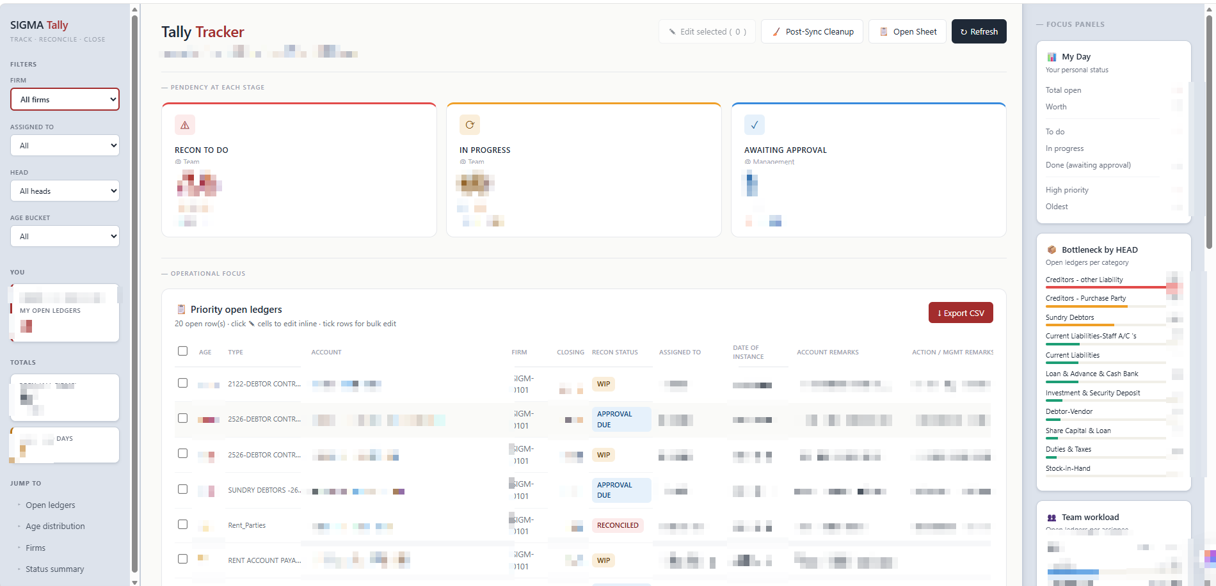Click the Account Remarks column header
This screenshot has height=586, width=1216.
point(828,352)
